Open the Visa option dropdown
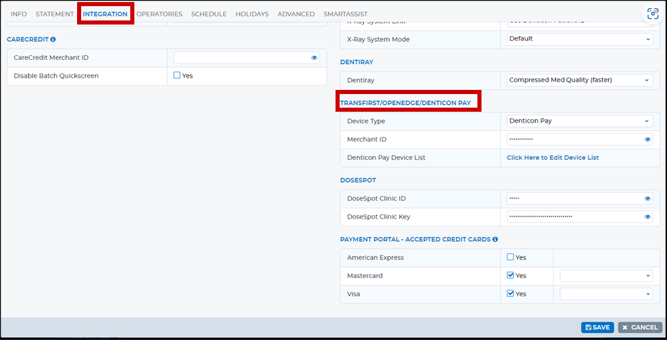The image size is (667, 340). tap(606, 294)
